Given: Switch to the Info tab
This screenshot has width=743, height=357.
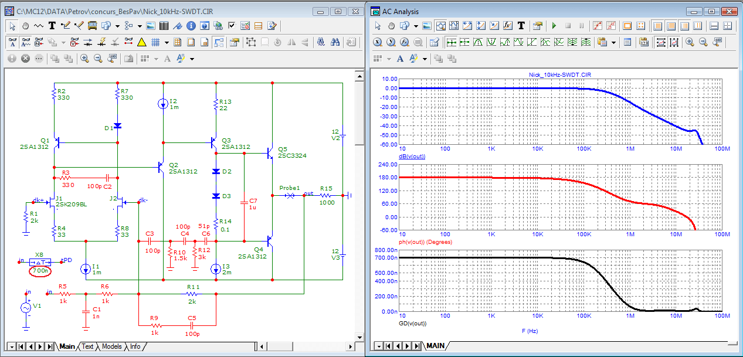Looking at the screenshot, I should click(135, 346).
